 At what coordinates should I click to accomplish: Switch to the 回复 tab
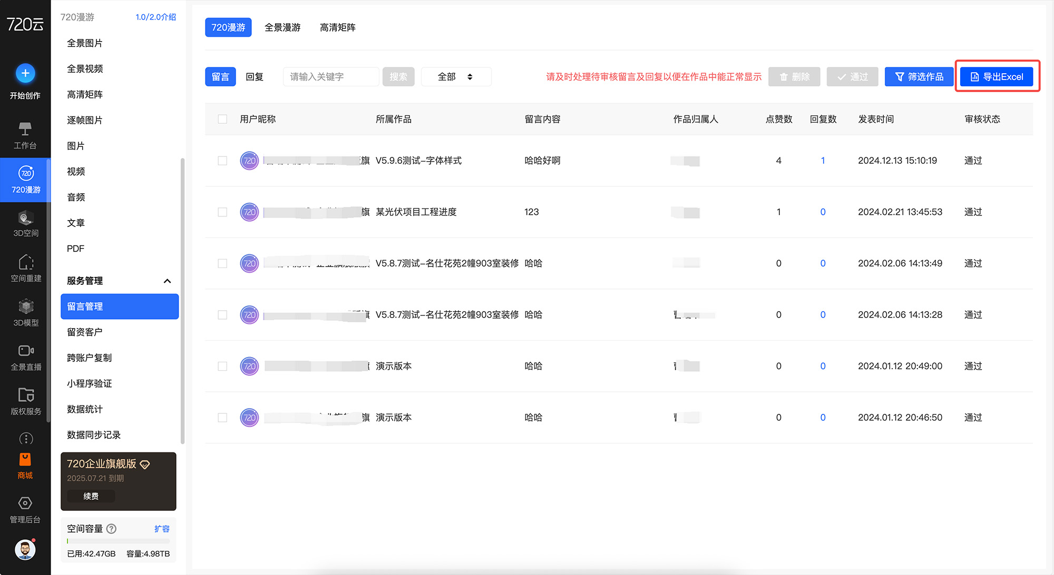click(x=255, y=77)
